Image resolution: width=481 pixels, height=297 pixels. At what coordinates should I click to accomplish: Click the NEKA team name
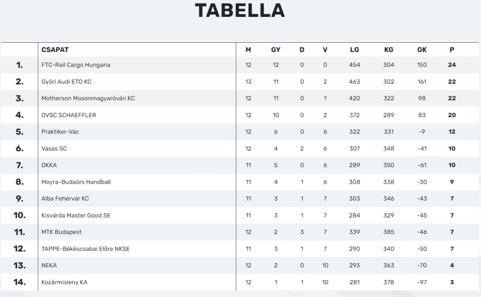tap(49, 266)
